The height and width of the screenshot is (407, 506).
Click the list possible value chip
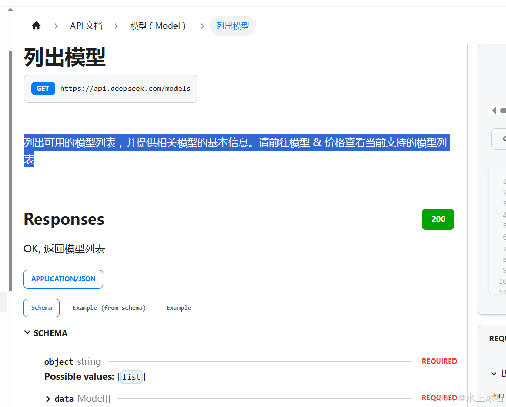pos(131,377)
